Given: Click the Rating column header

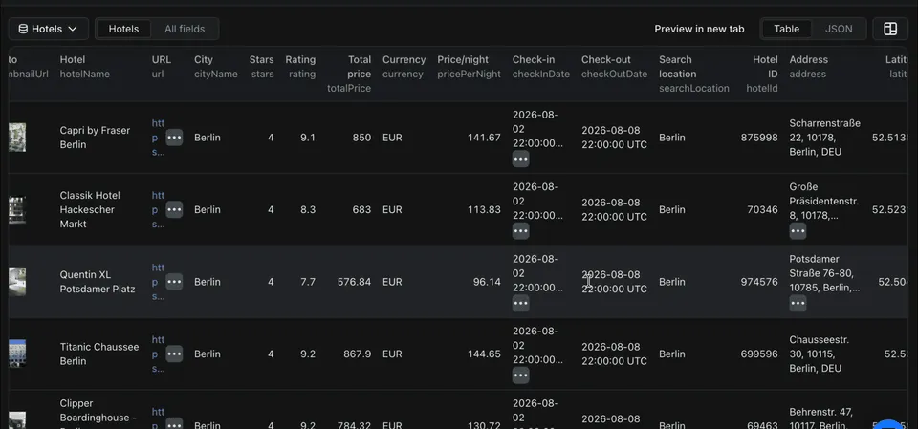Looking at the screenshot, I should pos(300,67).
